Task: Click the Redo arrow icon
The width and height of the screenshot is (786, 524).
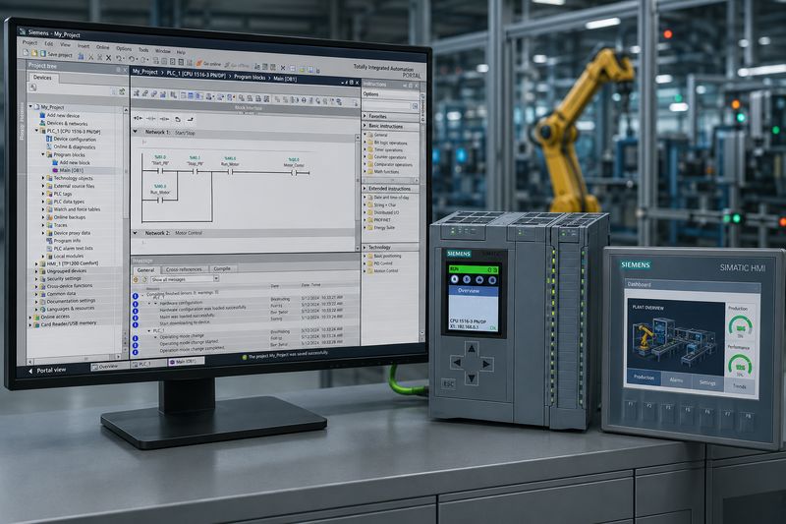Action: 132,59
